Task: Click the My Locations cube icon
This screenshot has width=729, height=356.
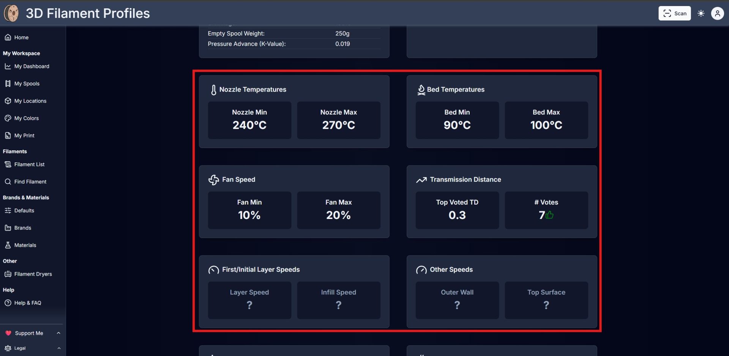Action: pos(8,101)
